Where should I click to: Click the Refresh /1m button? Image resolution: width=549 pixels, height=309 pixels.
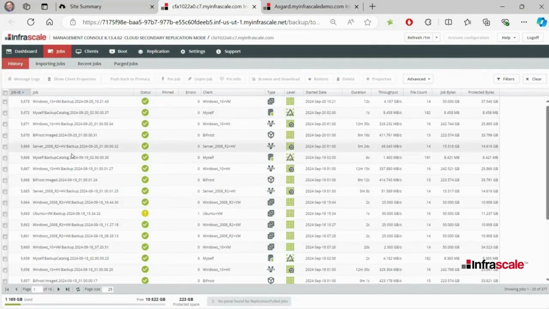[419, 37]
